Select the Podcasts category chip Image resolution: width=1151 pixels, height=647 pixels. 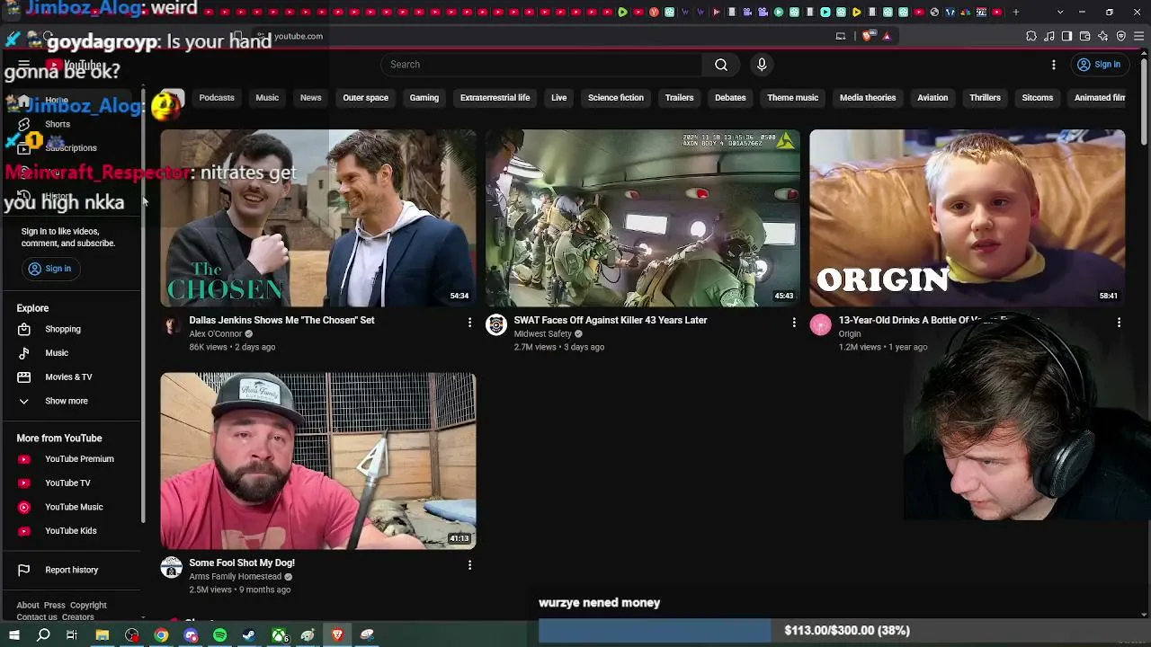[217, 98]
